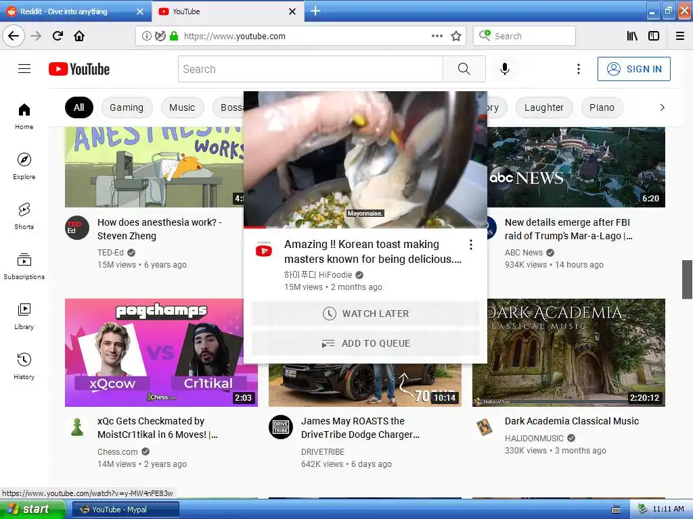Click the browser forward arrow
This screenshot has height=519, width=693.
pyautogui.click(x=36, y=36)
